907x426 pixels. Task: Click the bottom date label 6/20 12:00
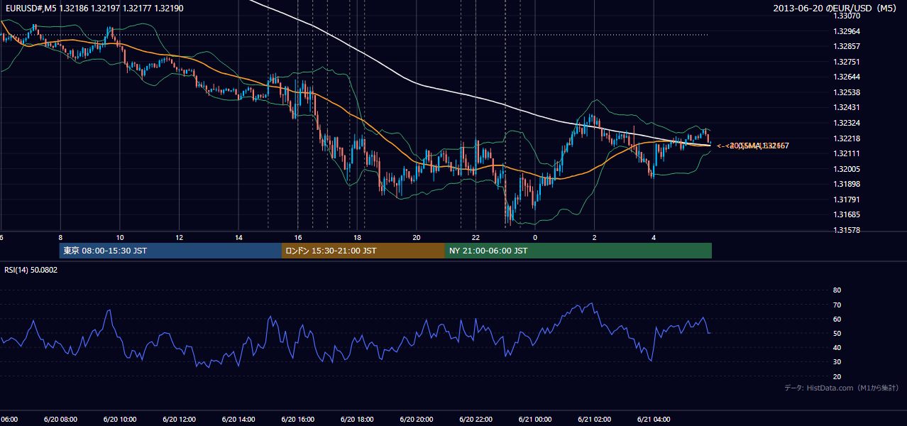[179, 420]
